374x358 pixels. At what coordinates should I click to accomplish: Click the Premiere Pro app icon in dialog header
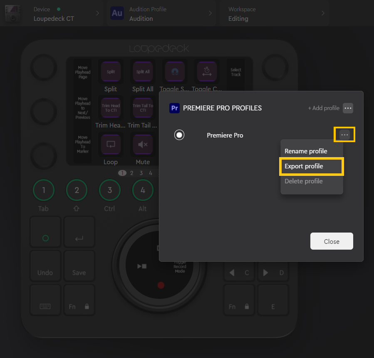[174, 108]
